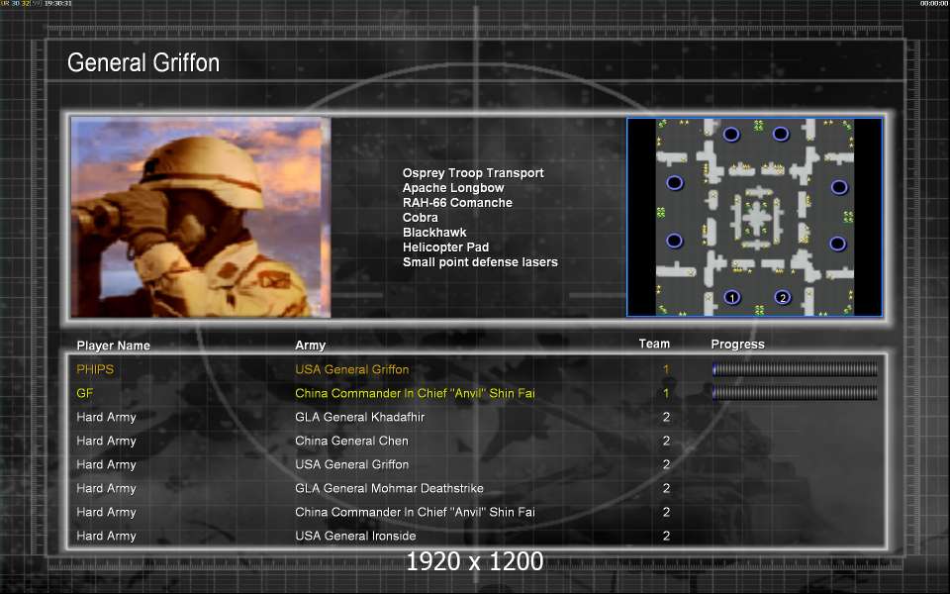Click the green supply marker at minimap top center
950x594 pixels.
[758, 126]
